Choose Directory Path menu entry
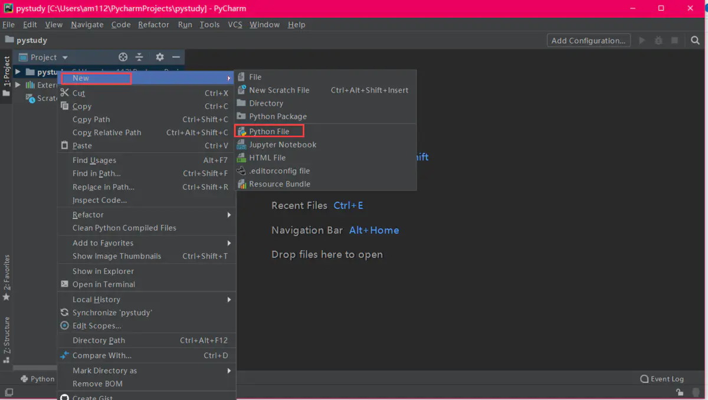Screen dimensions: 708x400 tap(99, 340)
